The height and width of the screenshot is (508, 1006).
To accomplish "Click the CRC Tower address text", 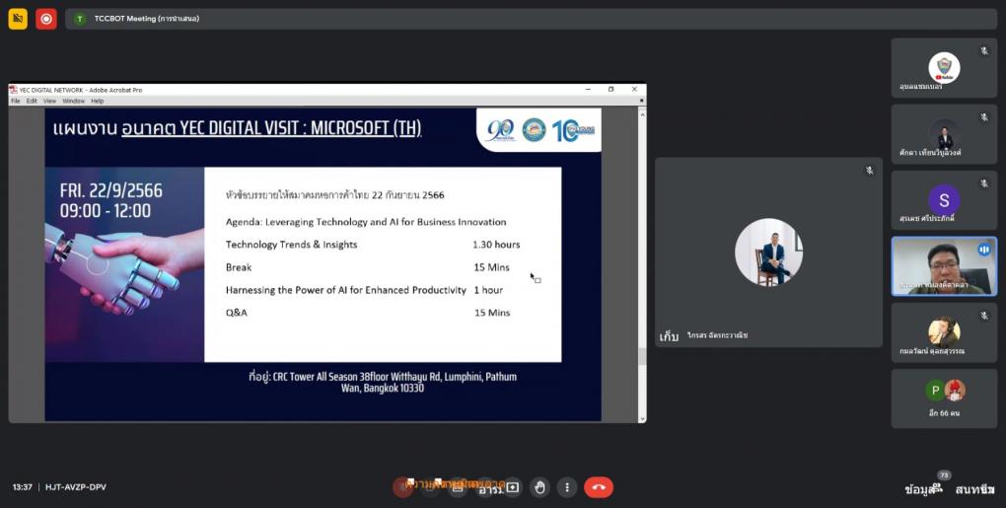I will point(383,383).
